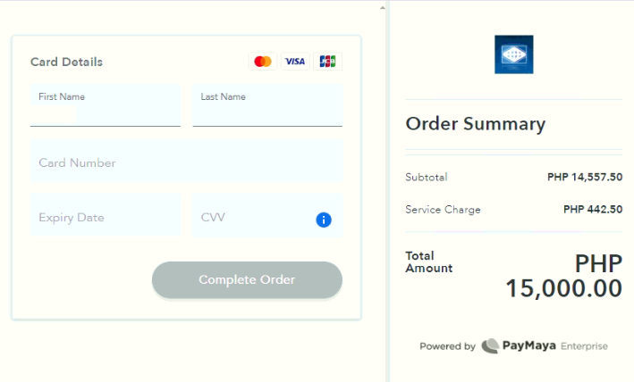Click the Powered by label

coord(448,346)
